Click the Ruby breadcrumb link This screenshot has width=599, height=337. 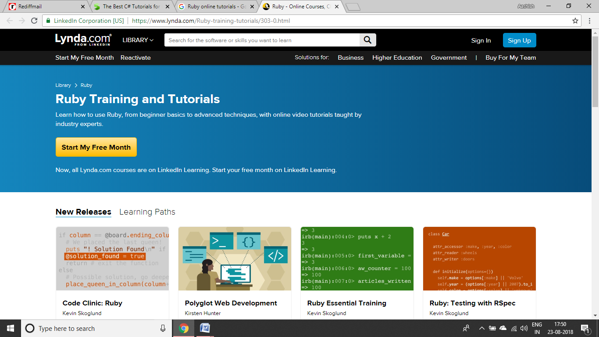[86, 85]
